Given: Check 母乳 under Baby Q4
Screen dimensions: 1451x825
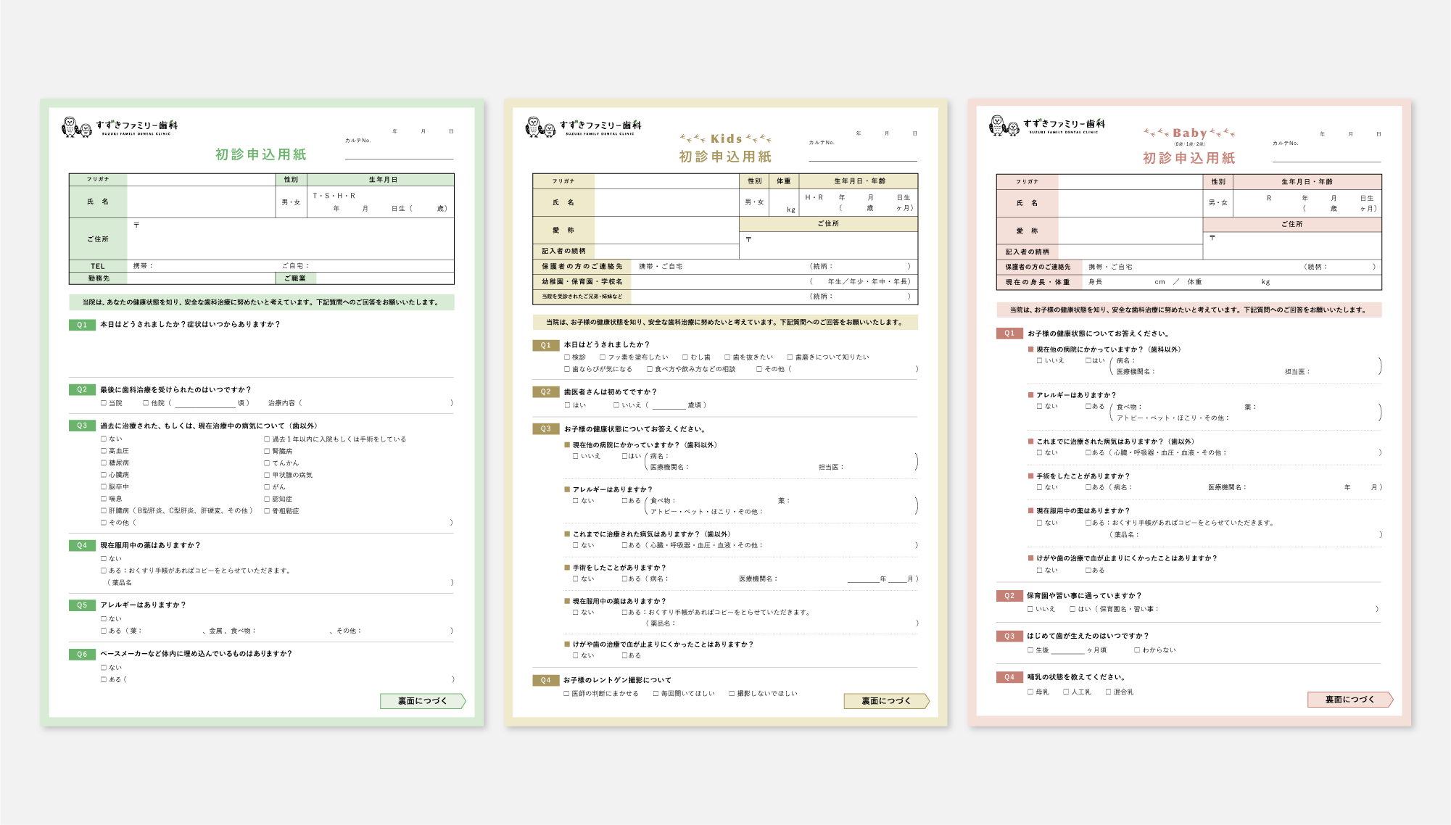Looking at the screenshot, I should (x=1030, y=692).
